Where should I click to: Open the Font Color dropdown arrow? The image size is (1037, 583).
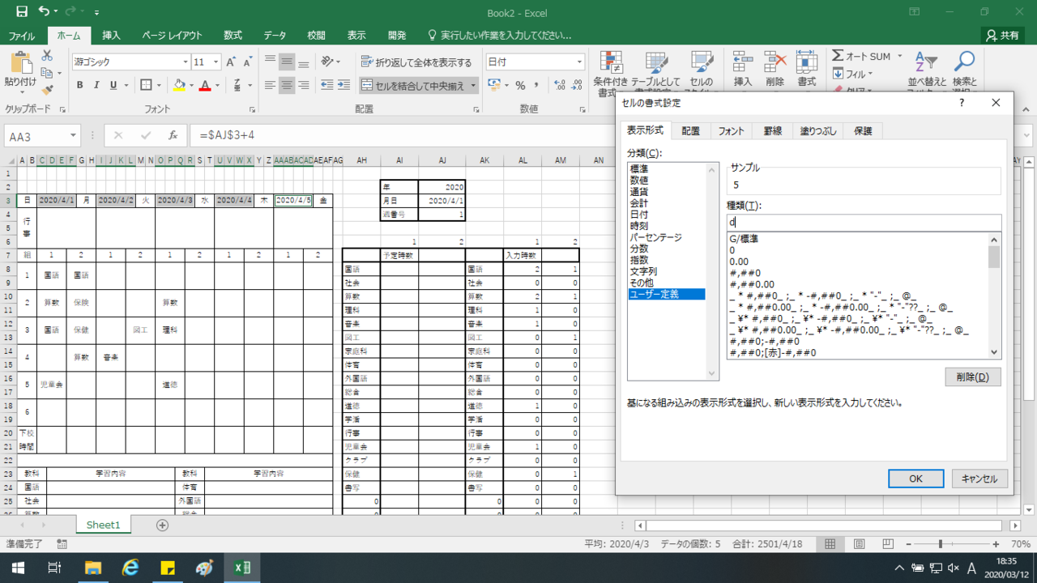[x=217, y=85]
